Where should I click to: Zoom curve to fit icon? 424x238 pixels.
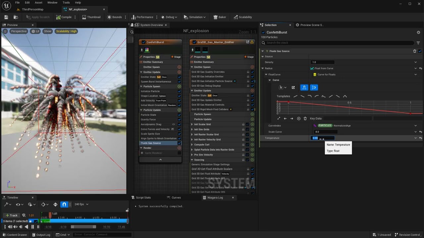[279, 118]
